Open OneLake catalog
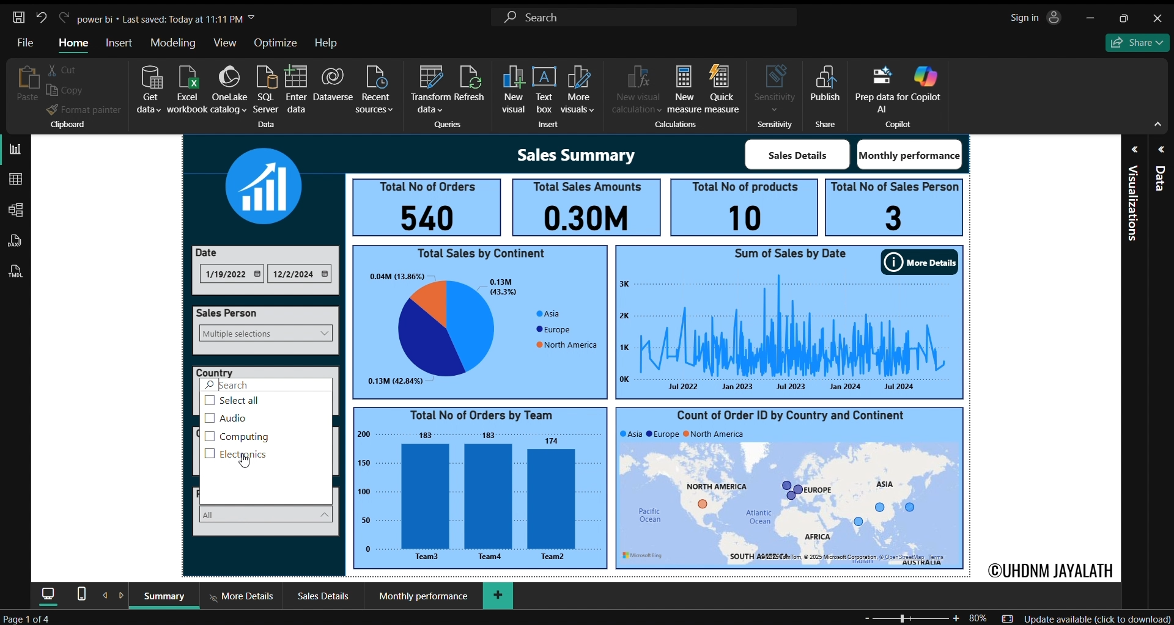 [x=229, y=90]
